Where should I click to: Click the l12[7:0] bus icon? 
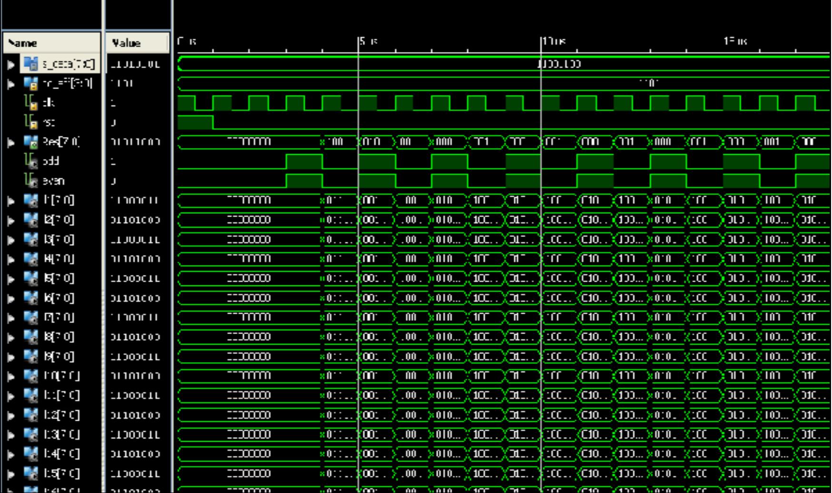tap(31, 415)
